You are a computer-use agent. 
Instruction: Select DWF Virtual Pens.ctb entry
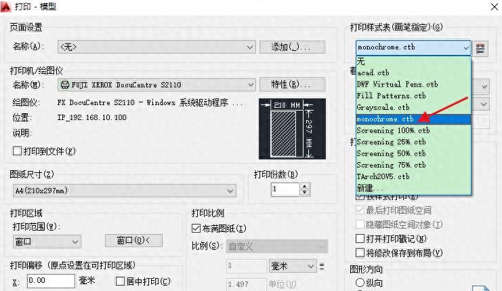413,84
